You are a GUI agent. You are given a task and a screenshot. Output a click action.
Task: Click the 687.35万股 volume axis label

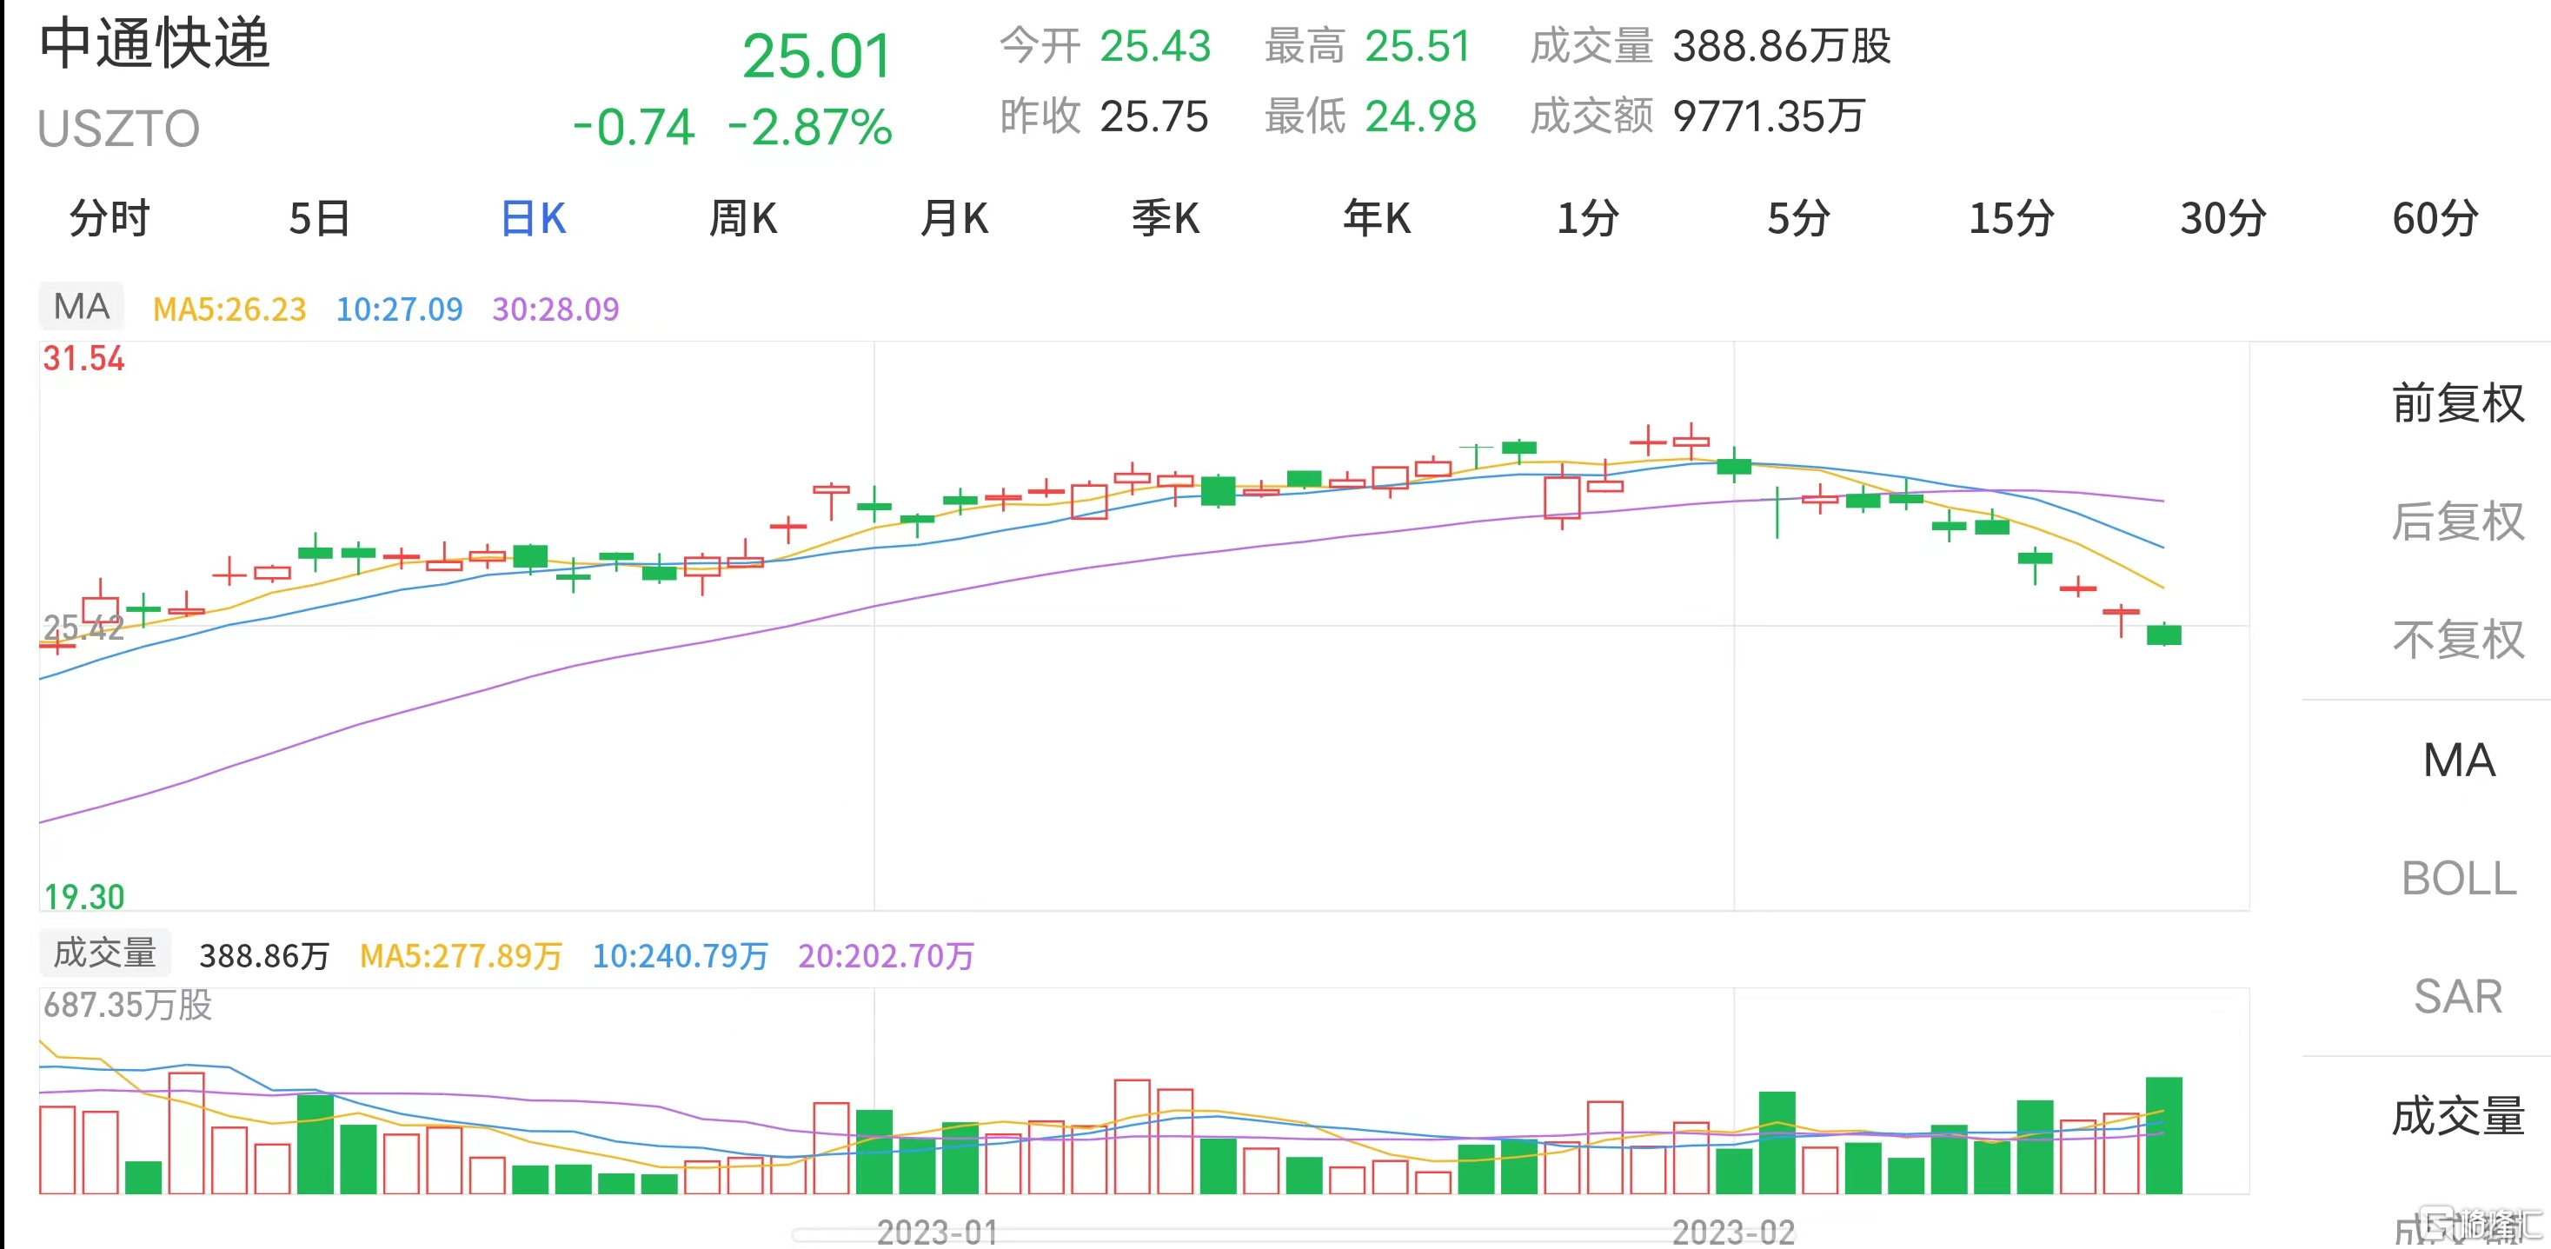pos(128,1006)
